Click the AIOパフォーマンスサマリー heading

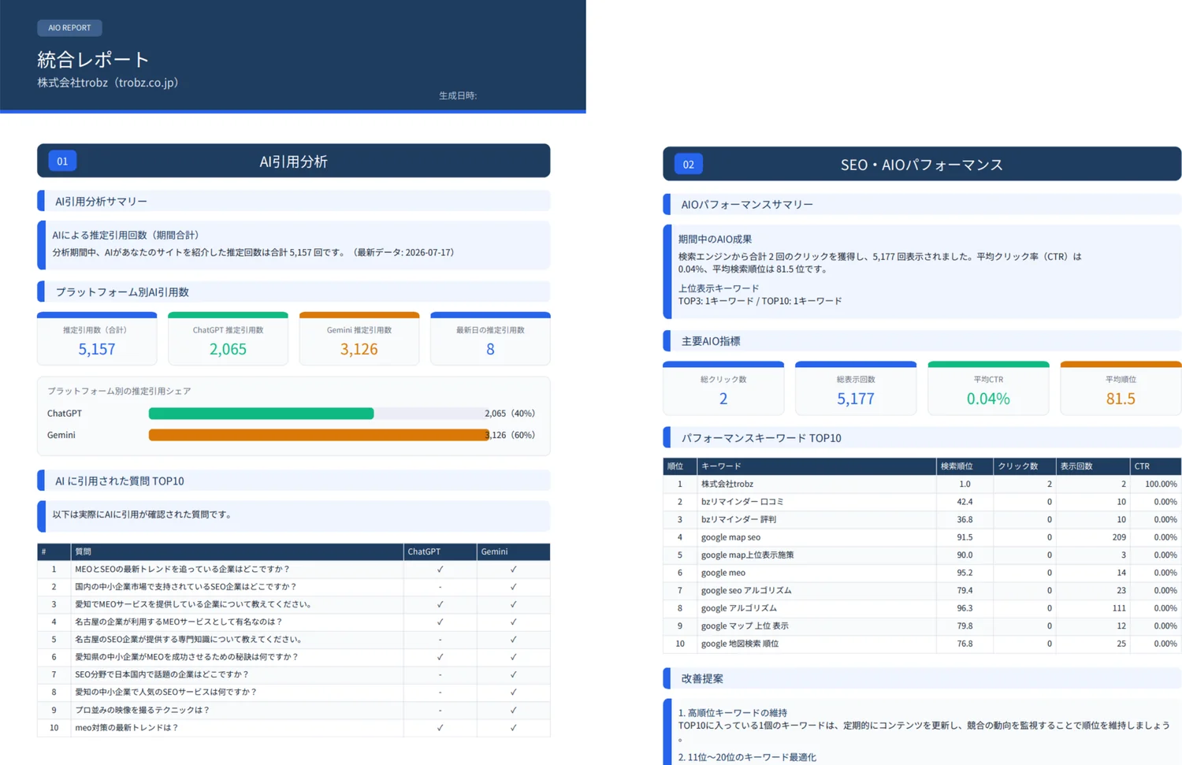click(x=747, y=204)
